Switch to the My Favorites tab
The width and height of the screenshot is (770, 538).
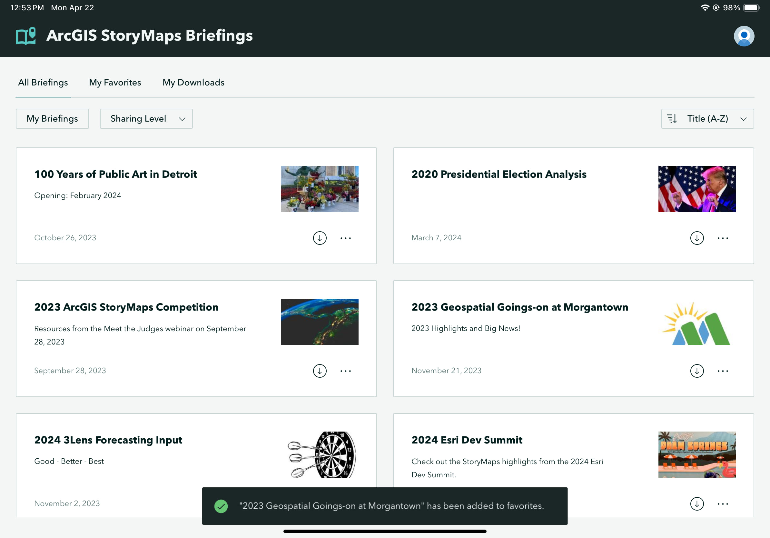coord(115,83)
